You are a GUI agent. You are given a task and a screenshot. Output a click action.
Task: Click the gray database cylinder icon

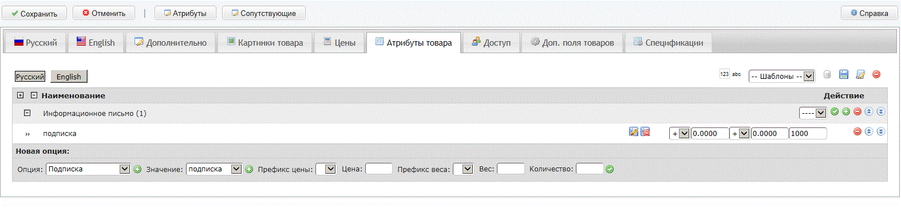pyautogui.click(x=827, y=75)
